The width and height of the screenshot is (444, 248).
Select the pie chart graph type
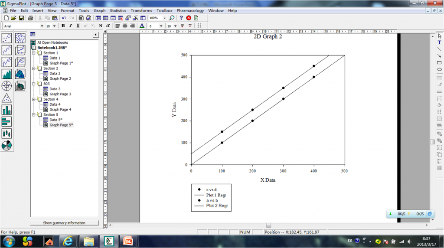7,146
